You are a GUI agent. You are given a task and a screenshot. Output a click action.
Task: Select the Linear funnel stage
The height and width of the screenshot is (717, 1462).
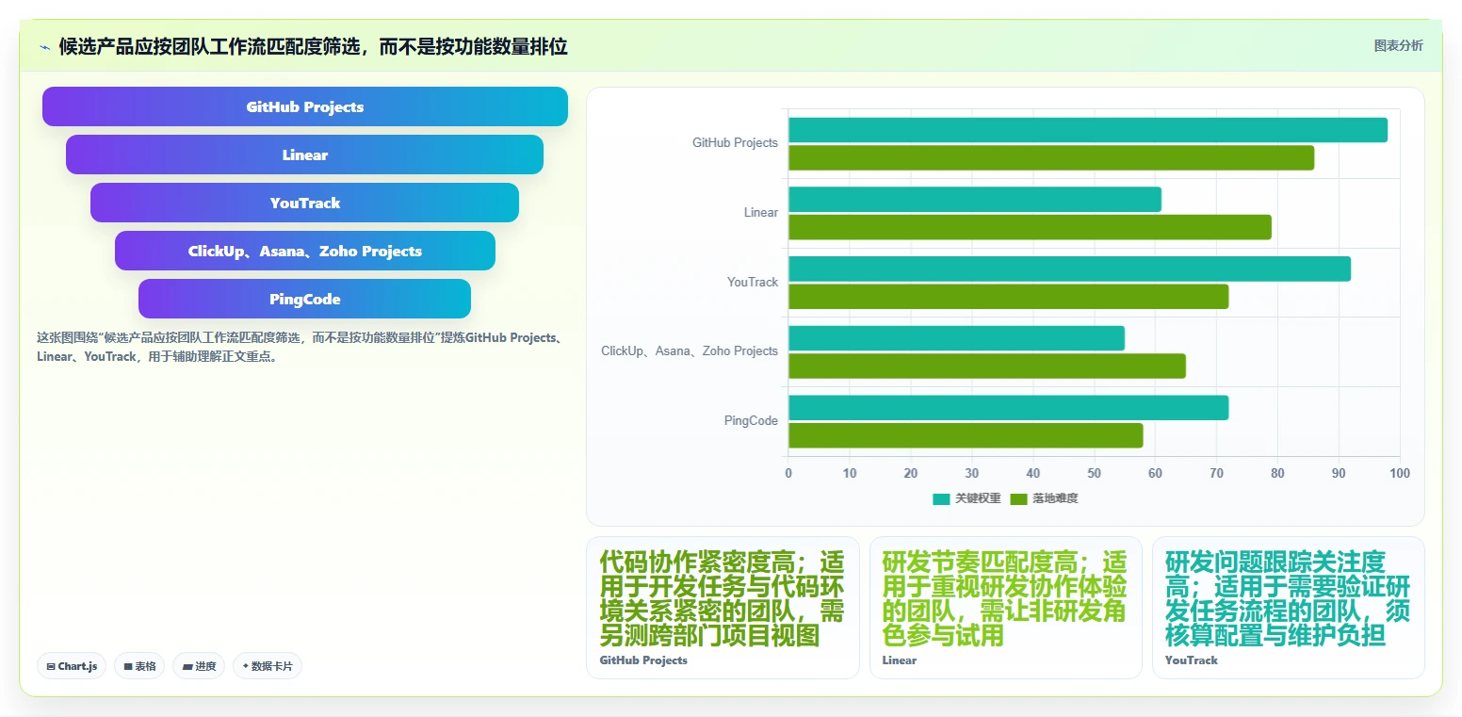(x=304, y=155)
